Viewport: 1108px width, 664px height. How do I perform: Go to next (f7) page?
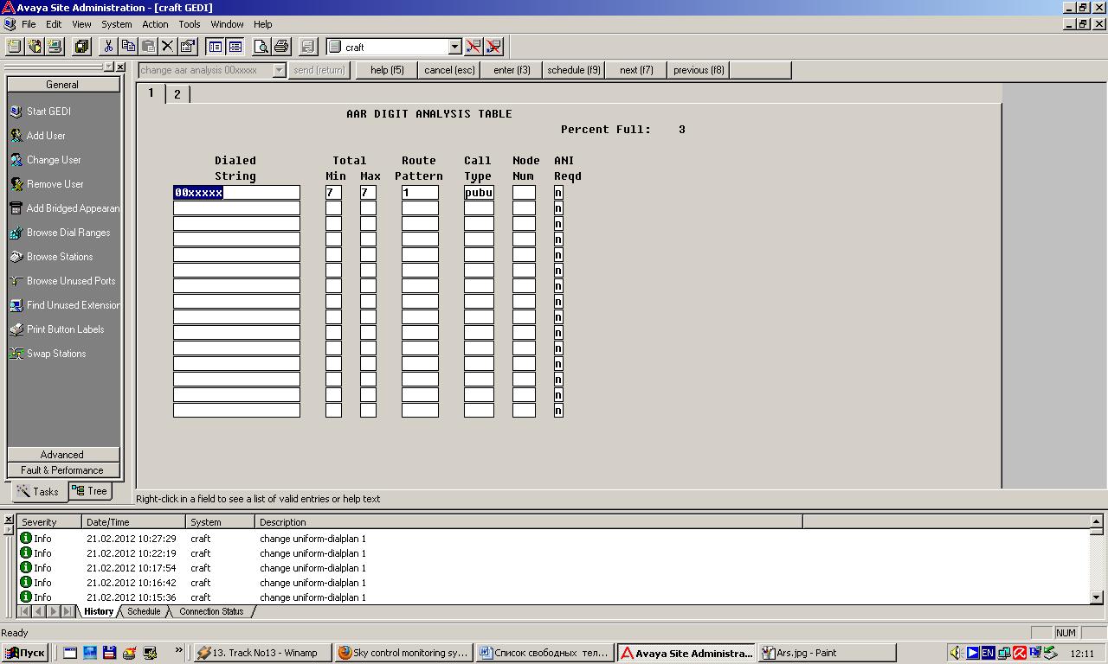636,70
